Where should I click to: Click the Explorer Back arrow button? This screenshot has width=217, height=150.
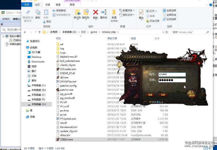coord(25,32)
